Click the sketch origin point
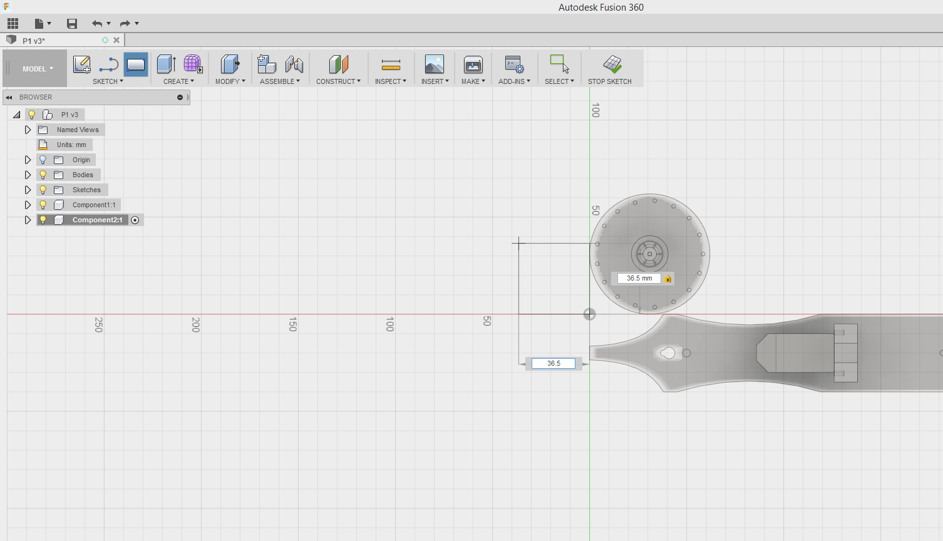The height and width of the screenshot is (541, 943). tap(589, 314)
